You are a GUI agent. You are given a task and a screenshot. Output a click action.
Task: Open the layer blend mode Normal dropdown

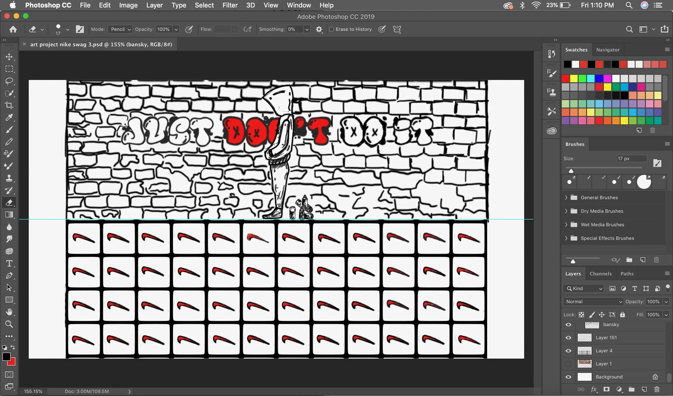pyautogui.click(x=593, y=301)
